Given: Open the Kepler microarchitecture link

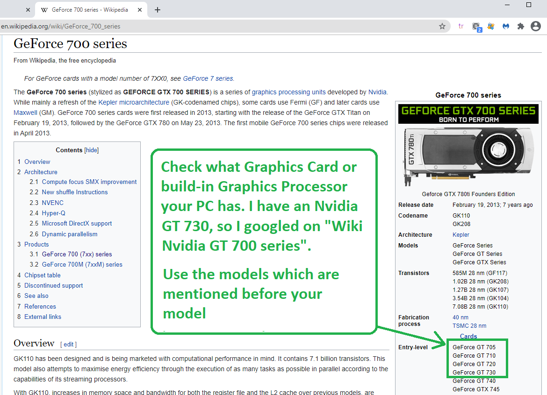Looking at the screenshot, I should point(134,102).
